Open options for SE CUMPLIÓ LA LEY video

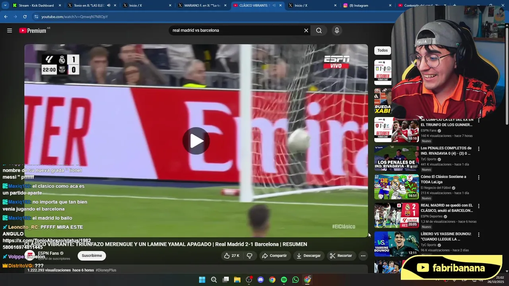pyautogui.click(x=479, y=120)
